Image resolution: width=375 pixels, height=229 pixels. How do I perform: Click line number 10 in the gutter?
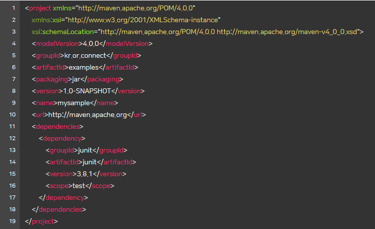(x=12, y=114)
